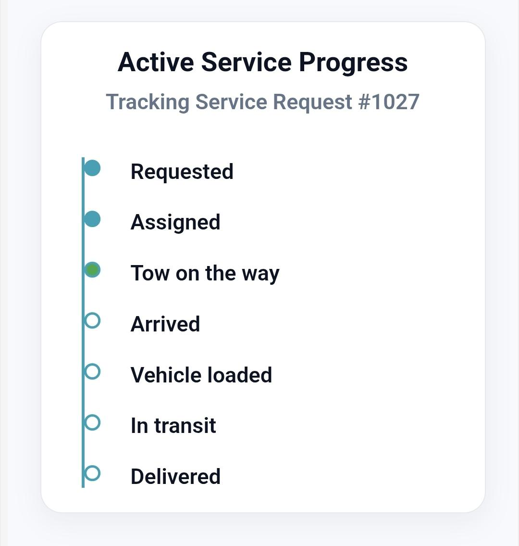Click the hollow Arrived status circle
Viewport: 519px width, 546px height.
click(92, 320)
